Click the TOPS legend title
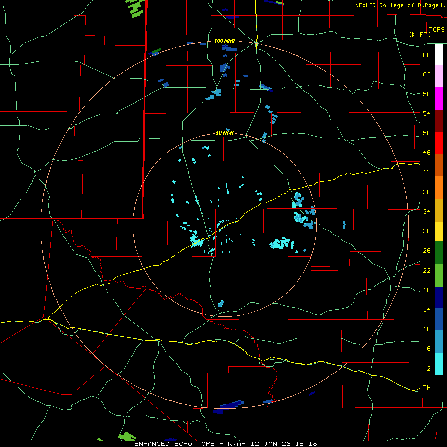 436,30
